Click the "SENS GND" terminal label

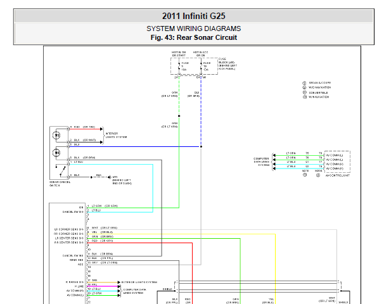(x=77, y=260)
